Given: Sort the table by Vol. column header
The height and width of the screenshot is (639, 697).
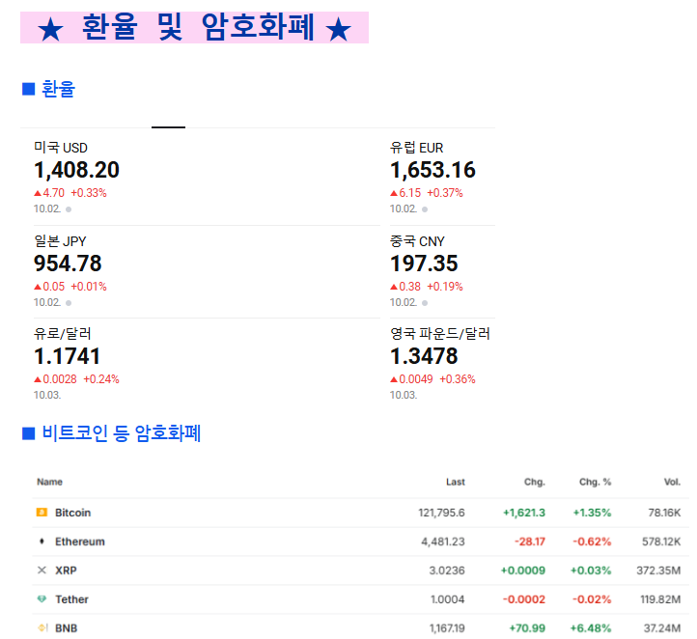Looking at the screenshot, I should (672, 482).
